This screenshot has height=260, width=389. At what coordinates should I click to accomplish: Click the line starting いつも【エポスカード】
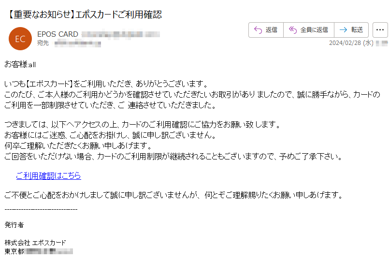click(x=107, y=84)
